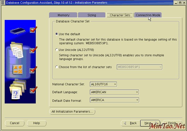Open the National Character Set dropdown

point(103,84)
